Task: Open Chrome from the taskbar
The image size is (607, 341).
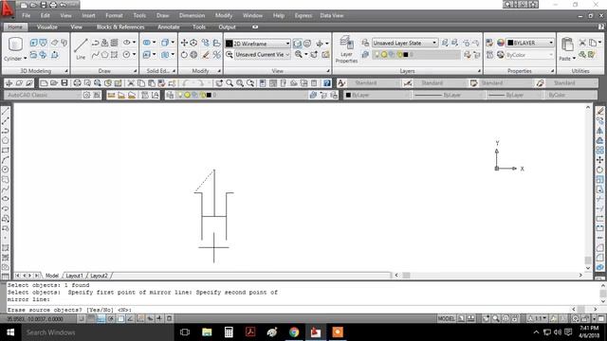Action: pyautogui.click(x=294, y=332)
